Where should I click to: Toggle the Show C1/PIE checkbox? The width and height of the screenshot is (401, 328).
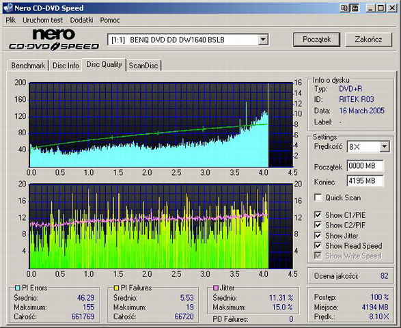pyautogui.click(x=318, y=215)
